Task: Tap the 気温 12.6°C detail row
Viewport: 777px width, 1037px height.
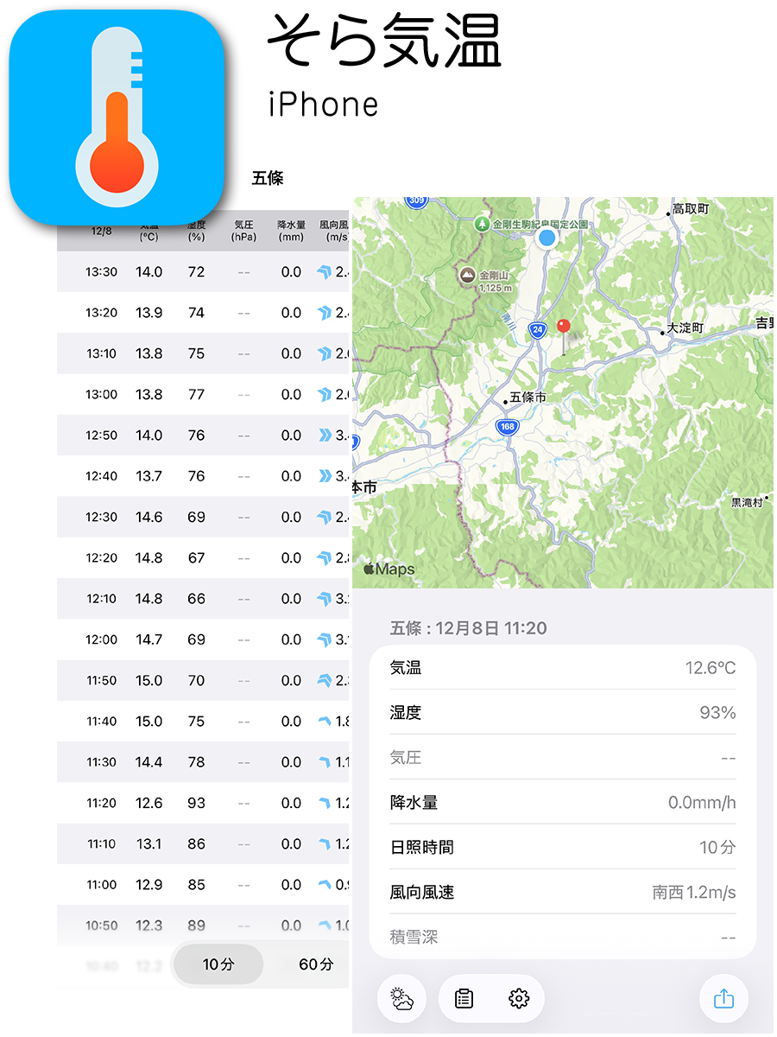Action: click(562, 667)
